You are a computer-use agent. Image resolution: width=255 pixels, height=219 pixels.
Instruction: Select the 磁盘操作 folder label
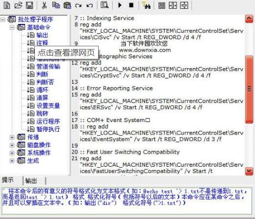point(39,145)
